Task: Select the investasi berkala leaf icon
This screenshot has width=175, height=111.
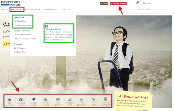Action: pos(33,99)
